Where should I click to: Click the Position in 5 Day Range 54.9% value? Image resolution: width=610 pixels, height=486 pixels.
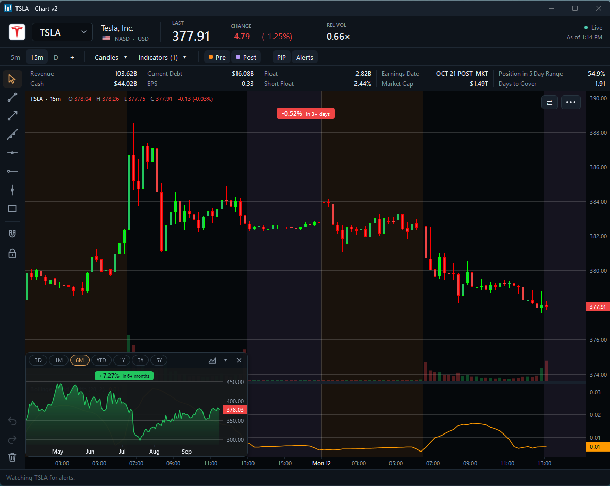[x=597, y=74]
